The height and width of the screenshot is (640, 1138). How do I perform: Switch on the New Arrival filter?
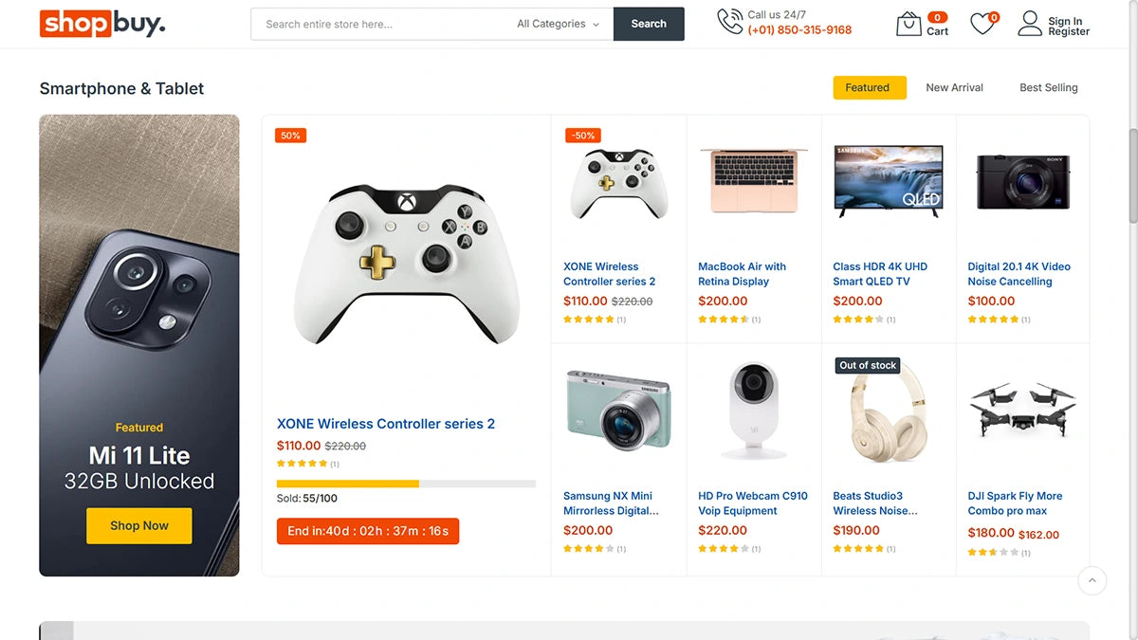click(x=954, y=87)
